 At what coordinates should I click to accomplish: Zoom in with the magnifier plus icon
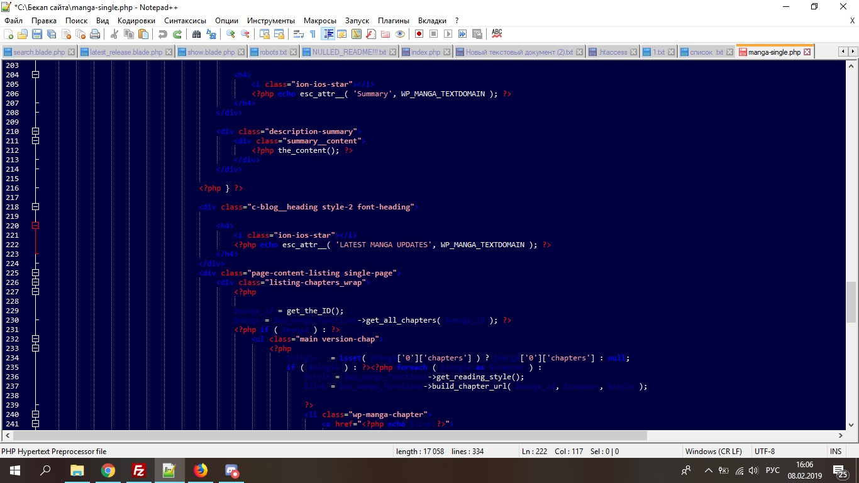(231, 34)
